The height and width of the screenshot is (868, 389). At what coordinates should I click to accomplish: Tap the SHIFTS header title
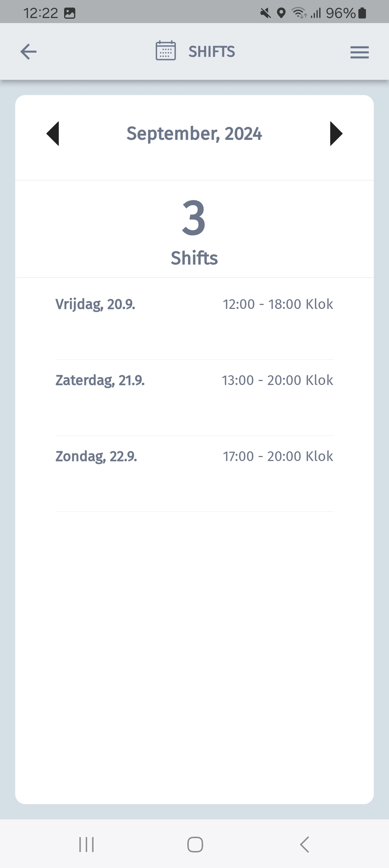pos(212,52)
